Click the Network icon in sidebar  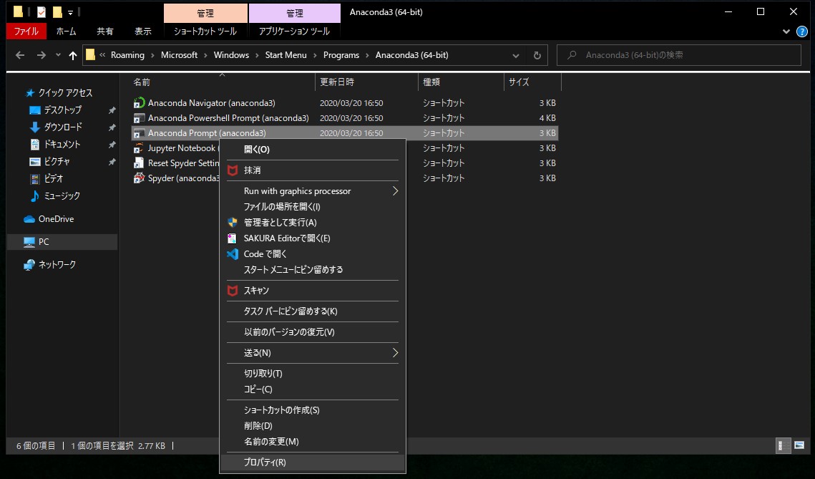(x=29, y=265)
